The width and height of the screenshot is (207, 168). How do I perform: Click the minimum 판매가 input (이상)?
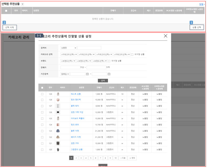coord(70,68)
